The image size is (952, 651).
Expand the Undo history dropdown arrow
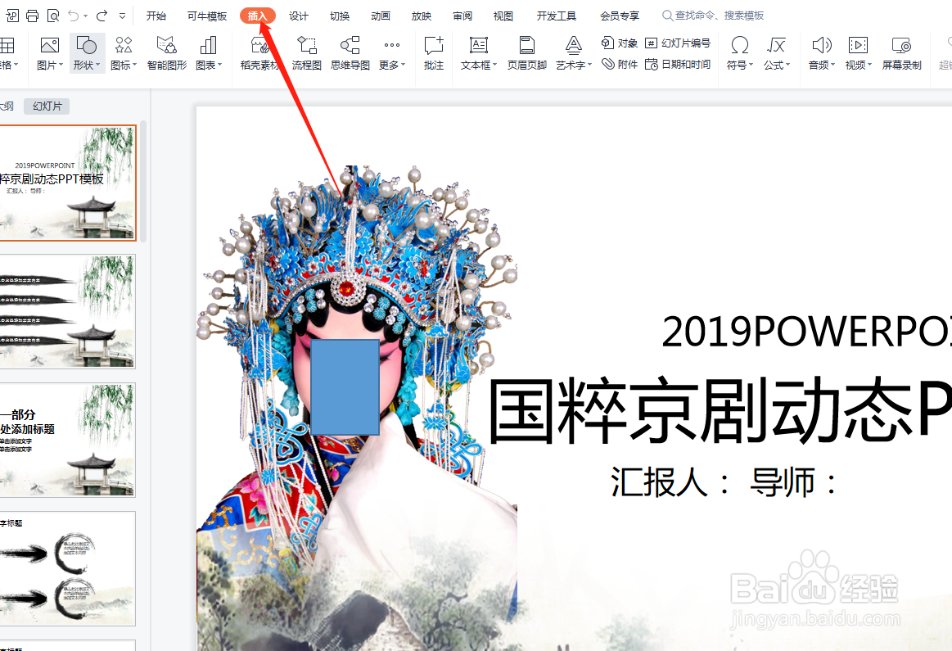(86, 16)
